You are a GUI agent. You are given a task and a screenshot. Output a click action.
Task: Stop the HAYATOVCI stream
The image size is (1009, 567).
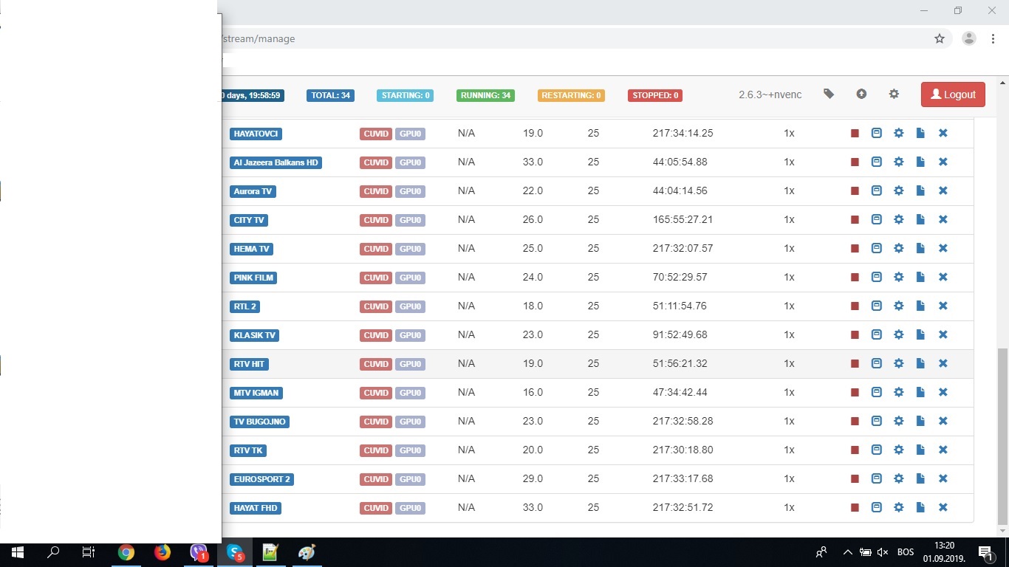tap(855, 134)
